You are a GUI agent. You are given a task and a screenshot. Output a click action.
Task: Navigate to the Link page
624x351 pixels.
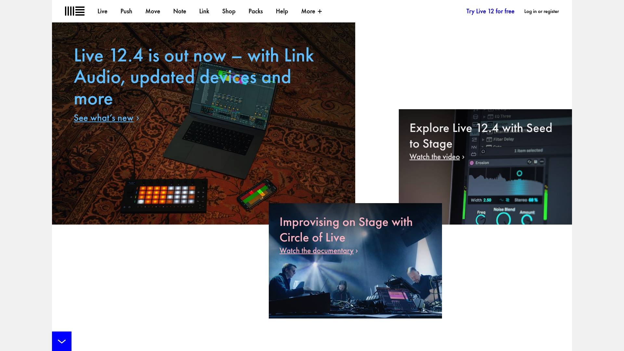204,11
